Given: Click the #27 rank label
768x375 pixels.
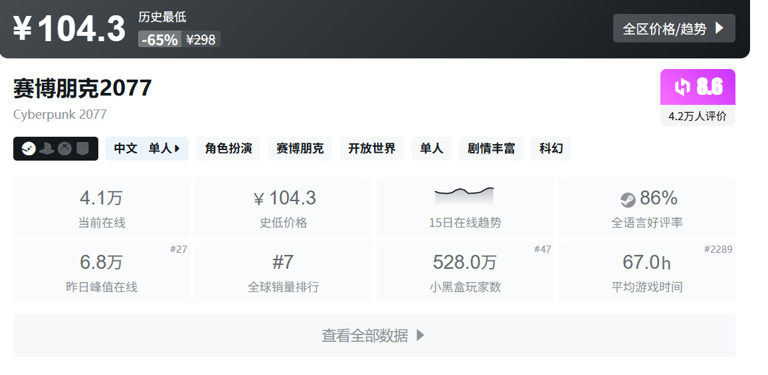Looking at the screenshot, I should pos(179,249).
